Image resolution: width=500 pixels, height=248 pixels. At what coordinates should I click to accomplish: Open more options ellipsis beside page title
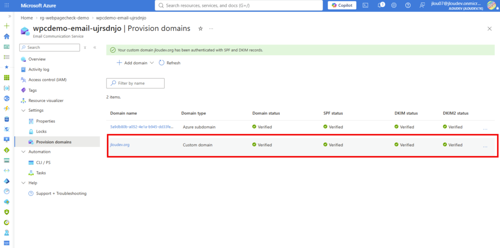tap(211, 29)
